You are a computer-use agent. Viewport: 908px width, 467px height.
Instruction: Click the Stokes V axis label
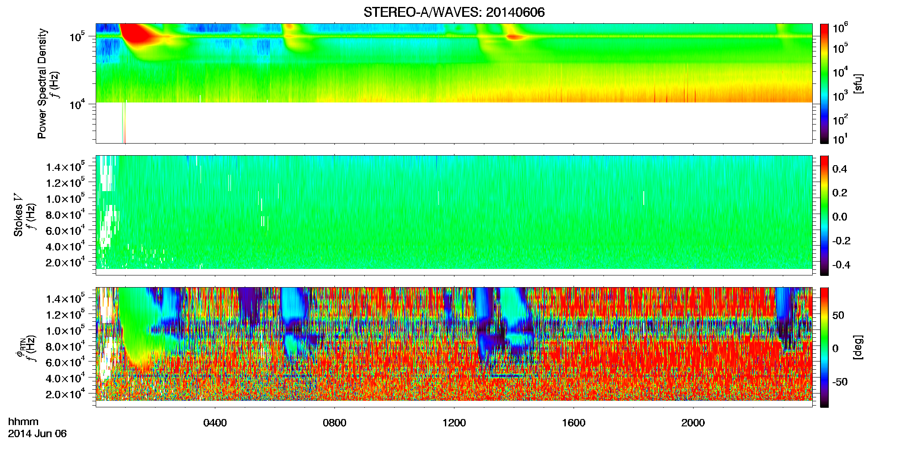coord(19,215)
